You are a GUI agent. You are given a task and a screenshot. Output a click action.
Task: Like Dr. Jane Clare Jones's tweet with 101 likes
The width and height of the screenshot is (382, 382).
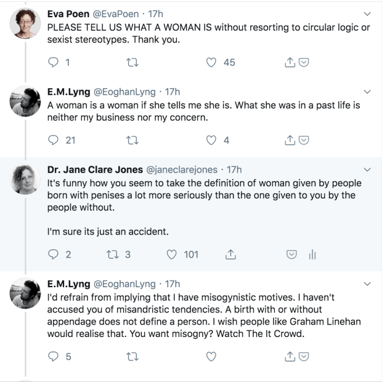point(173,254)
